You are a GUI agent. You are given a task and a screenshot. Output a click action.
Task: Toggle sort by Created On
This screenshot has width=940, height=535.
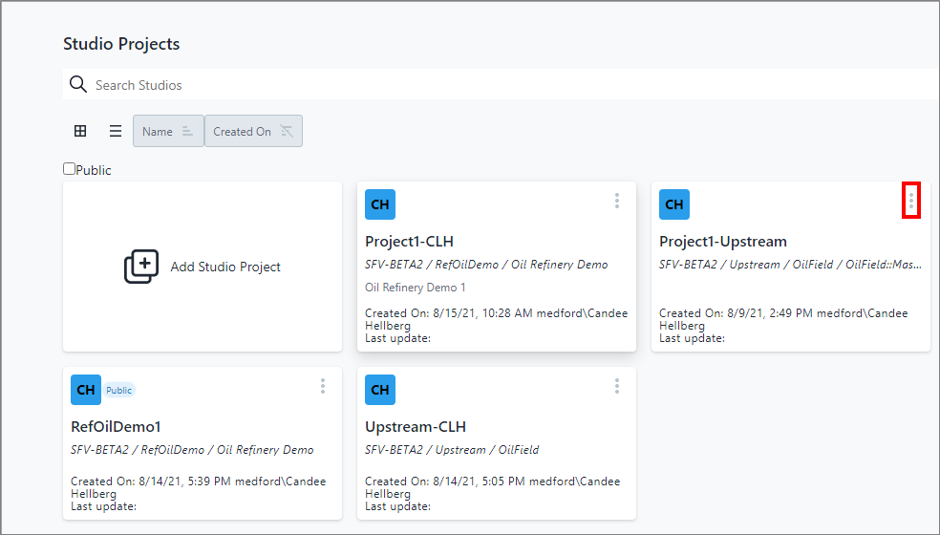pos(253,132)
